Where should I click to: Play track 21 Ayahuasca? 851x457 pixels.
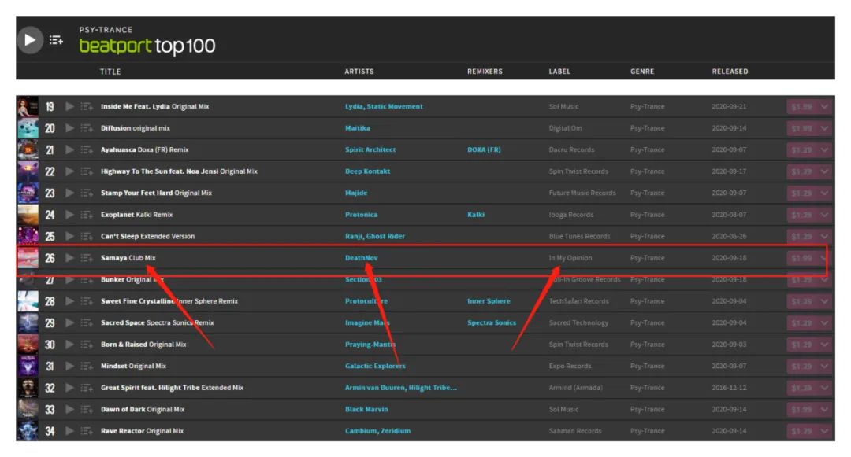pyautogui.click(x=69, y=150)
